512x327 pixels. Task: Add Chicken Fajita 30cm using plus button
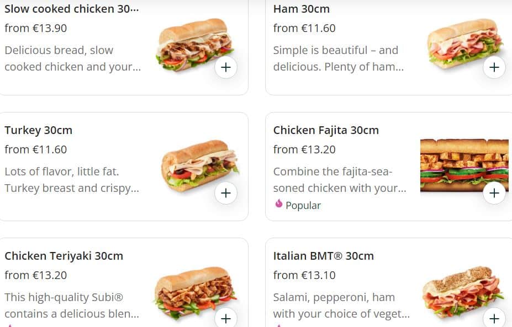coord(494,193)
